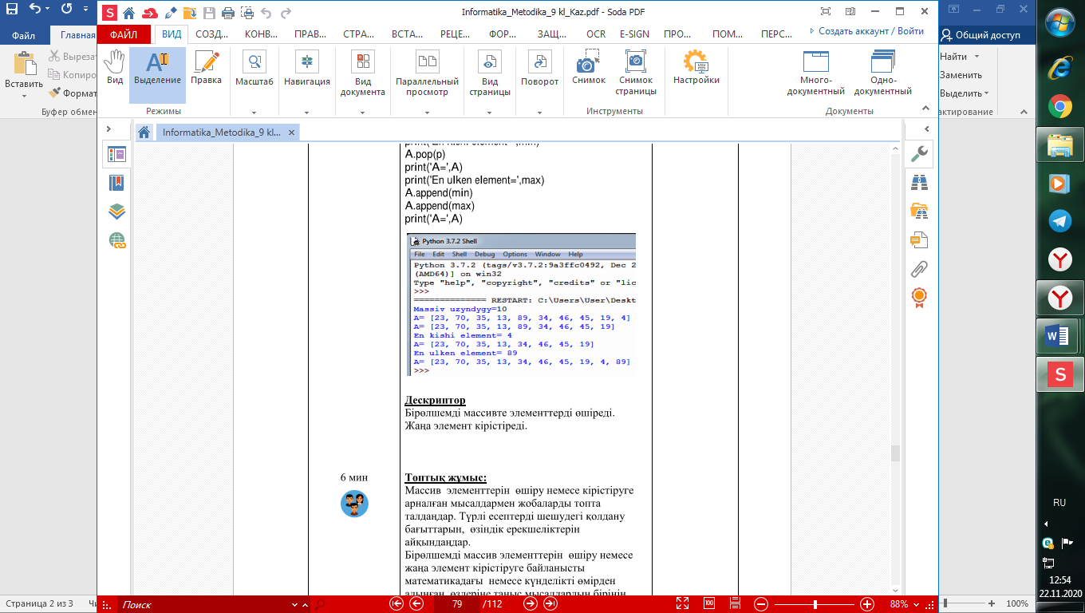Switch to the OCR ribbon tab
This screenshot has width=1085, height=613.
pos(596,34)
